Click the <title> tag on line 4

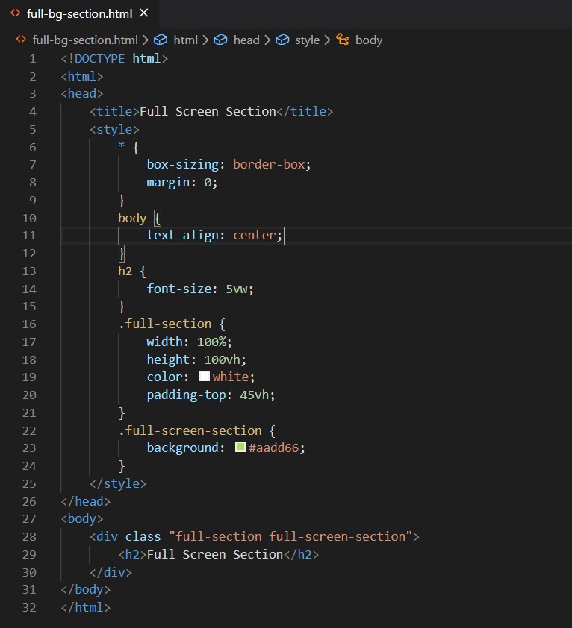tap(114, 111)
